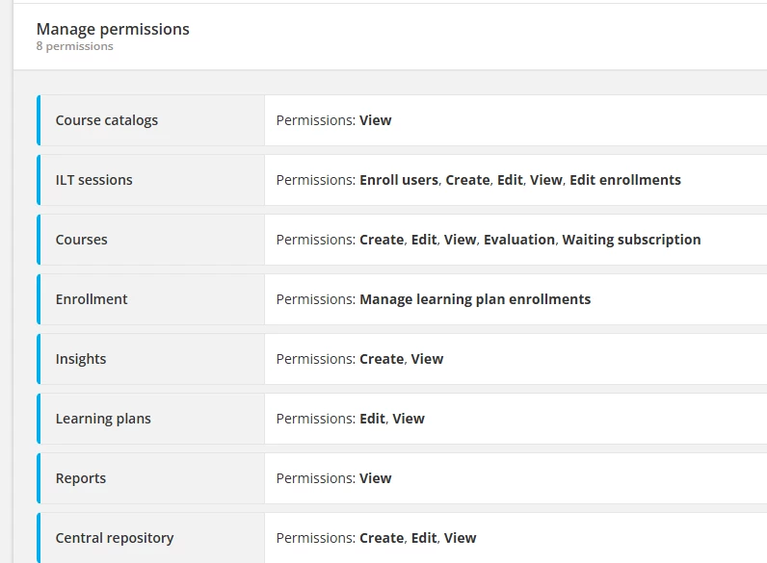Screen dimensions: 767x563
Task: Select "Create" permission in Central repository row
Action: click(x=382, y=538)
